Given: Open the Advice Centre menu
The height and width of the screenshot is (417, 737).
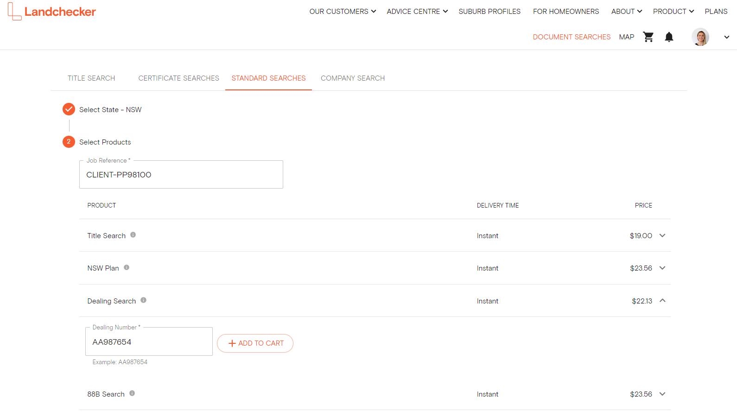Looking at the screenshot, I should pos(417,11).
